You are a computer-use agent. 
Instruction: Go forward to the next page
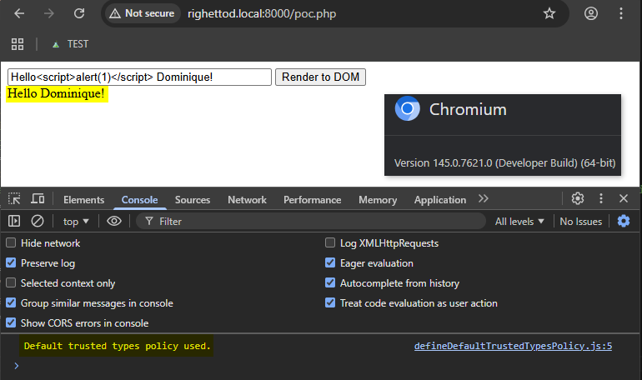pyautogui.click(x=49, y=13)
